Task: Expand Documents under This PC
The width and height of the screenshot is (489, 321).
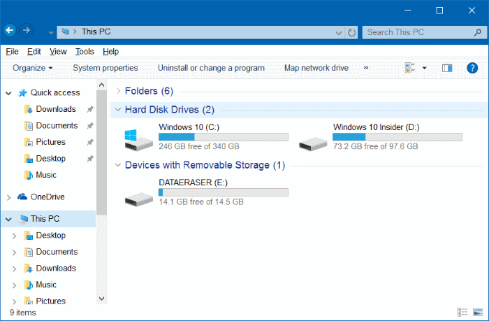Action: tap(14, 252)
